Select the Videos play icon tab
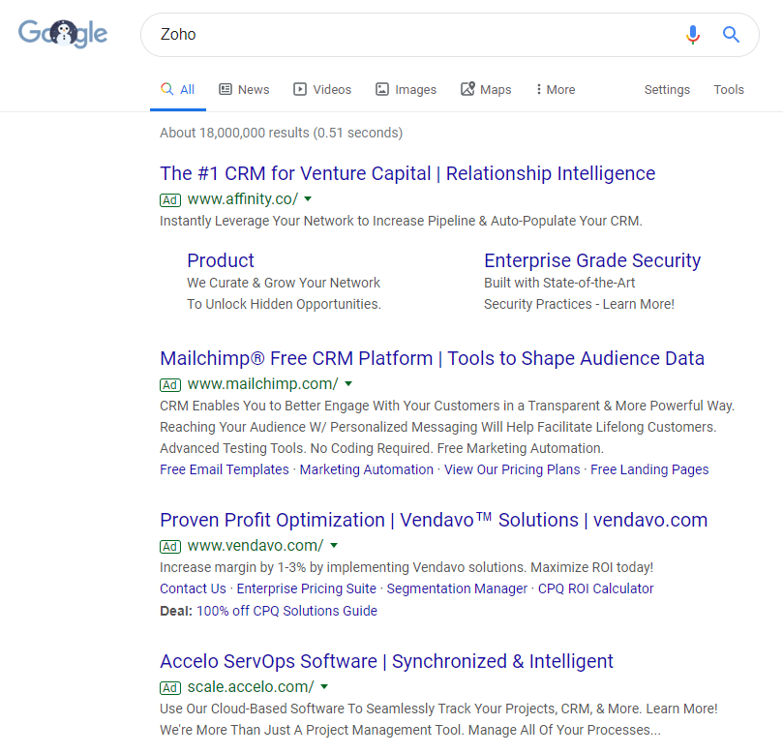The height and width of the screenshot is (754, 783). (299, 89)
